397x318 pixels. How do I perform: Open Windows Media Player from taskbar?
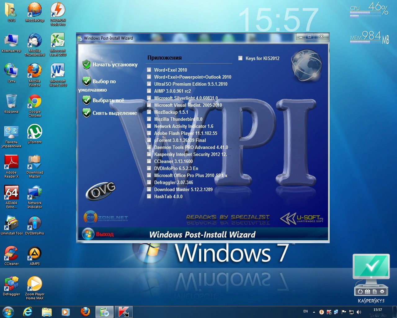(65, 312)
